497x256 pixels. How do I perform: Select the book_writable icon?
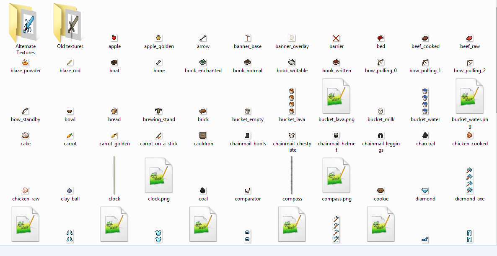tap(292, 62)
